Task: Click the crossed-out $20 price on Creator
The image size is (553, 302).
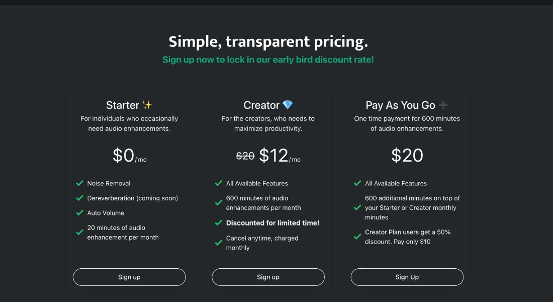Action: (x=245, y=156)
